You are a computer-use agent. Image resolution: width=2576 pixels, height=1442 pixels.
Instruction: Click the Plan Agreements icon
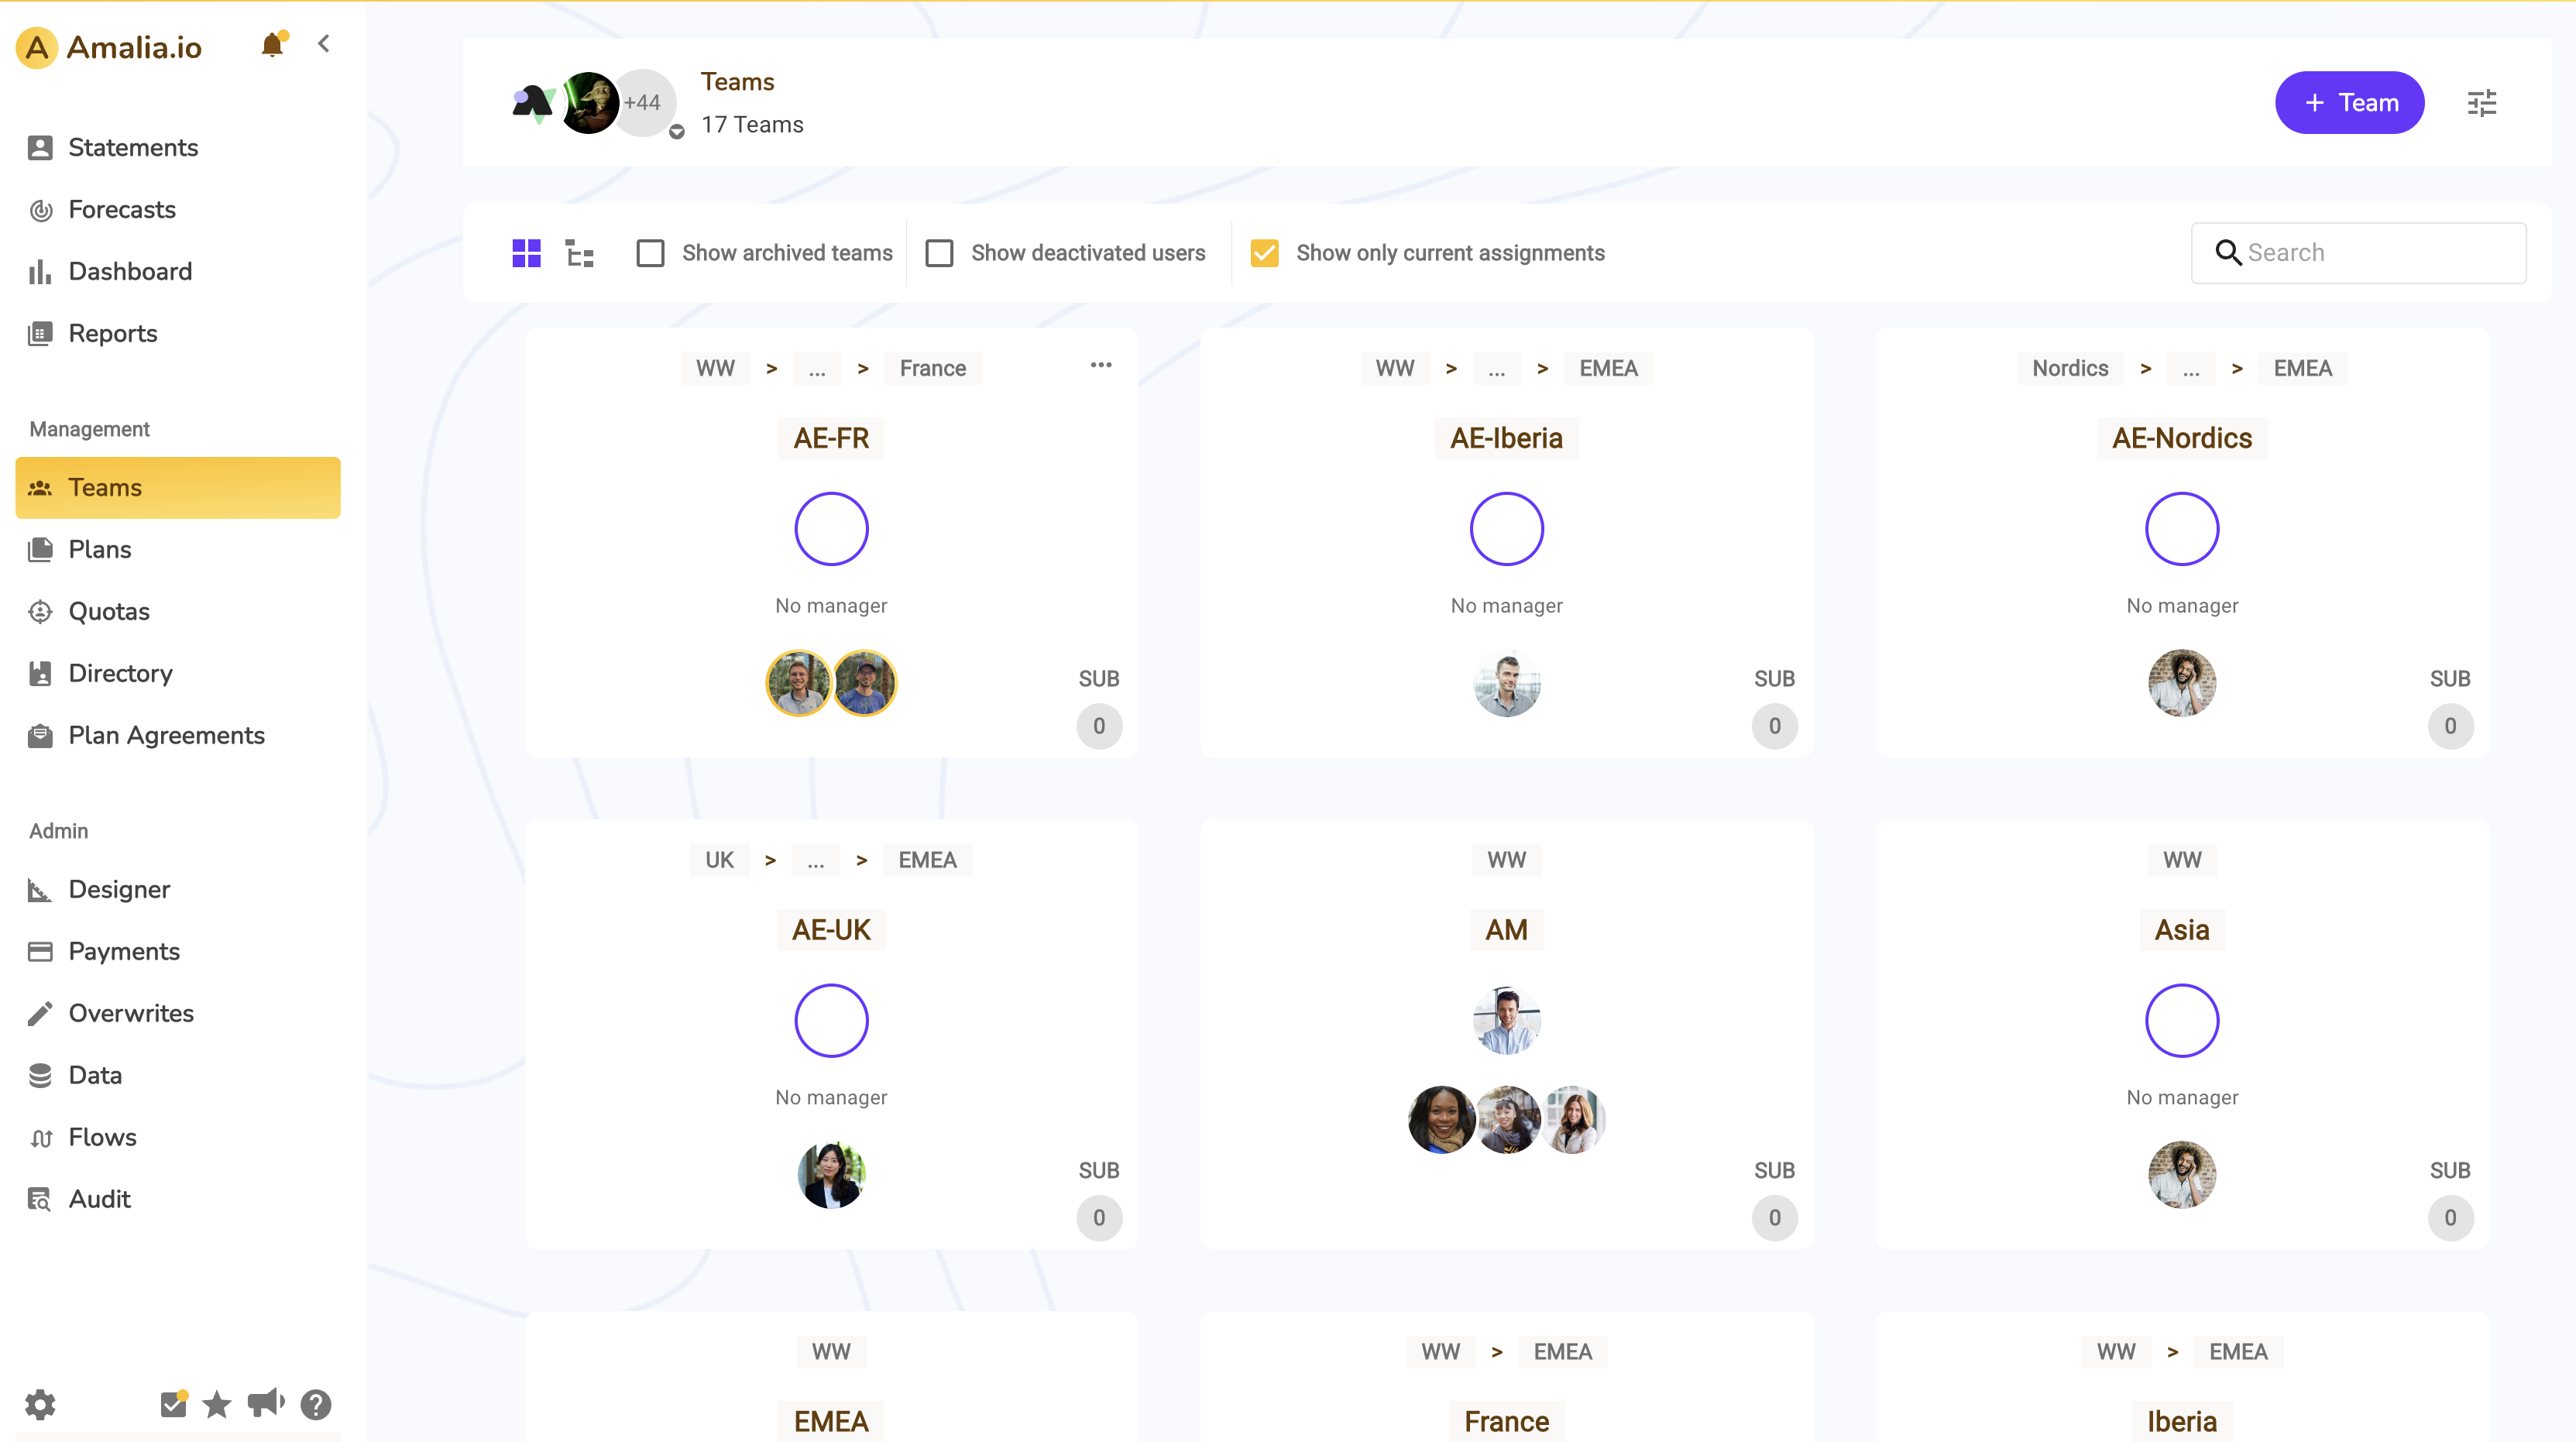[40, 736]
